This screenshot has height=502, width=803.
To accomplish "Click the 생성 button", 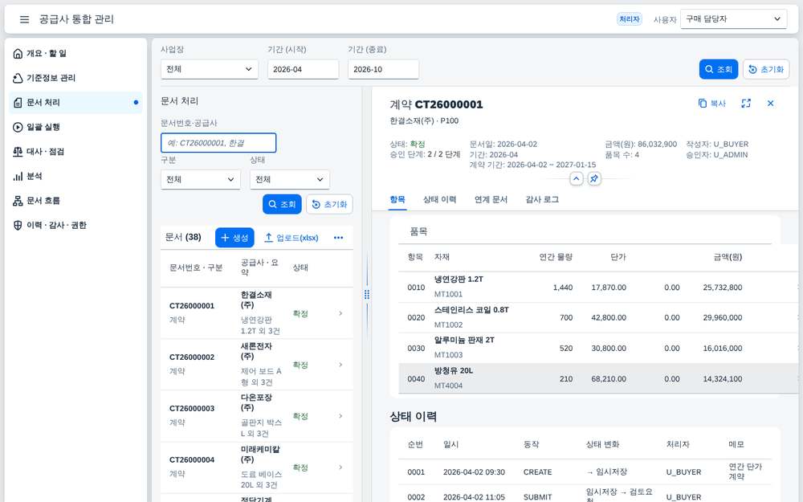I will click(234, 238).
